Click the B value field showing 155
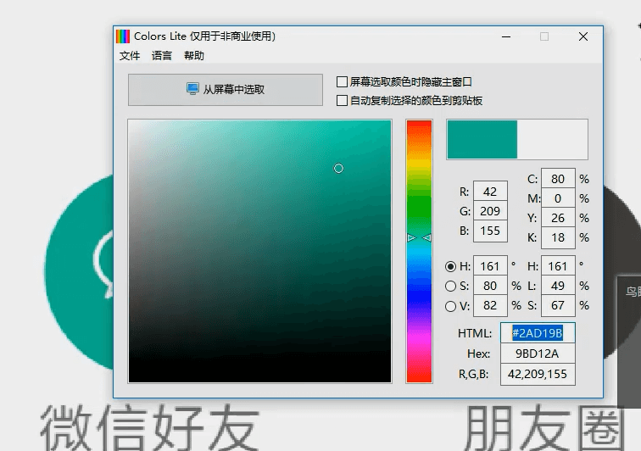The width and height of the screenshot is (641, 451). point(490,231)
